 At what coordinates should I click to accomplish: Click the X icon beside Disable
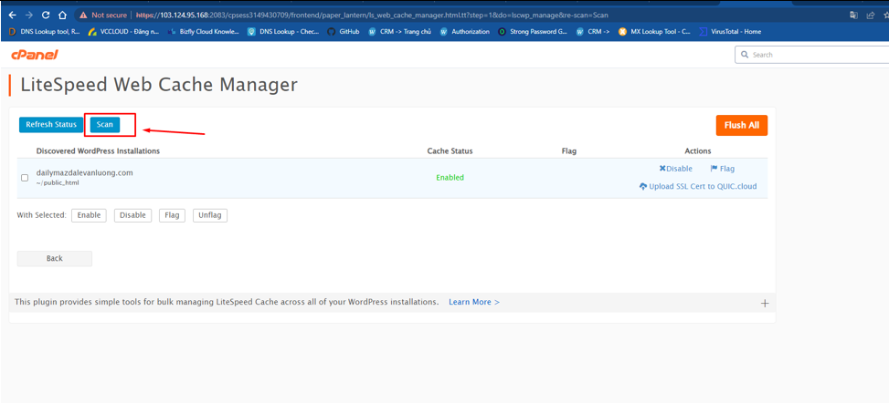pyautogui.click(x=662, y=169)
